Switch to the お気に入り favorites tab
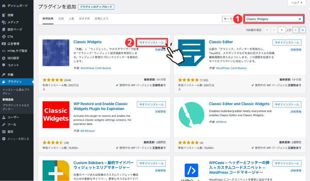 pos(102,19)
